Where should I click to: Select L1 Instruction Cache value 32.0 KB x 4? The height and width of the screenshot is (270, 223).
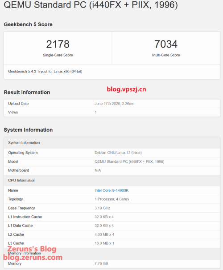[104, 217]
